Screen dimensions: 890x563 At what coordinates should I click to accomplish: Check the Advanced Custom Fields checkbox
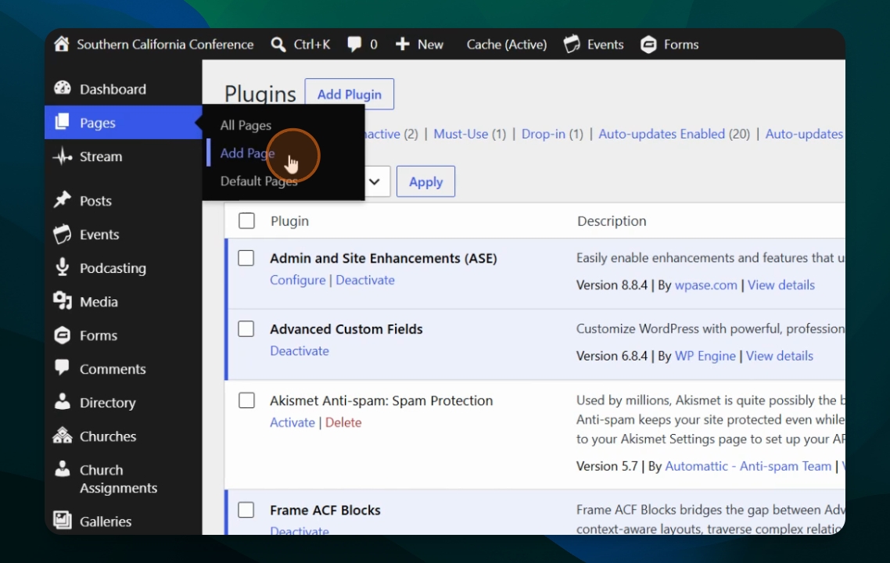click(246, 329)
